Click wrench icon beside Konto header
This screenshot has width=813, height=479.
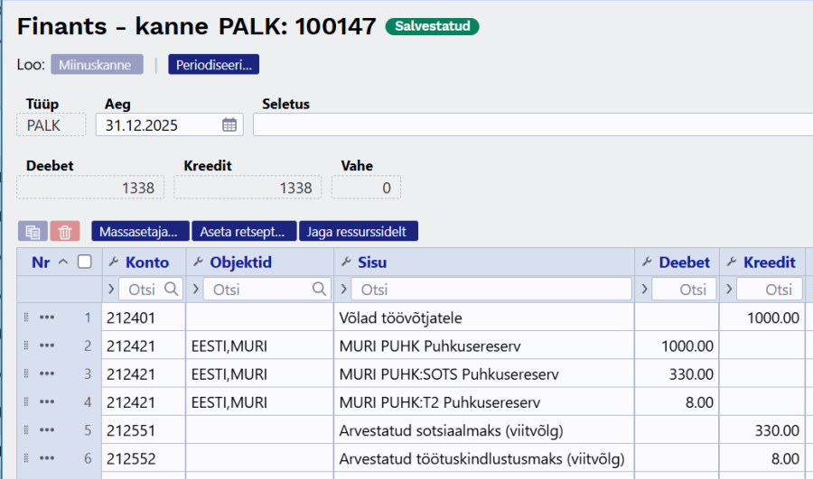tap(113, 263)
